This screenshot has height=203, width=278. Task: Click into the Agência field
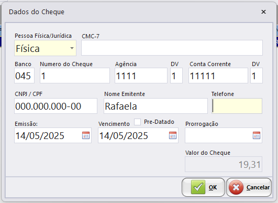click(141, 76)
